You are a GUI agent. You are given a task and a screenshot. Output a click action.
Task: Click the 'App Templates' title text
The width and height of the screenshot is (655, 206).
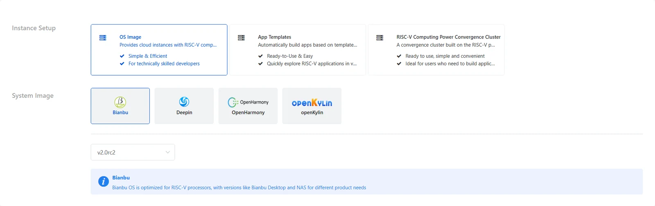click(x=274, y=37)
